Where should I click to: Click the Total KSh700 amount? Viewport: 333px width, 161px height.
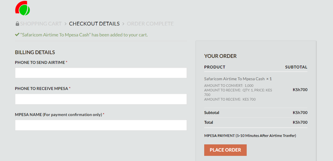pyautogui.click(x=300, y=122)
